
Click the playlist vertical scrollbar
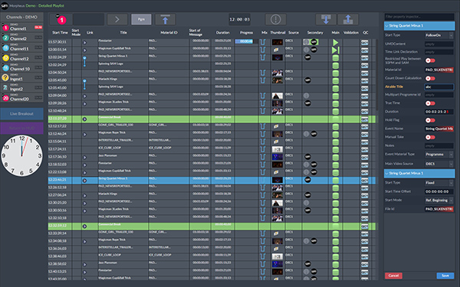pyautogui.click(x=376, y=75)
